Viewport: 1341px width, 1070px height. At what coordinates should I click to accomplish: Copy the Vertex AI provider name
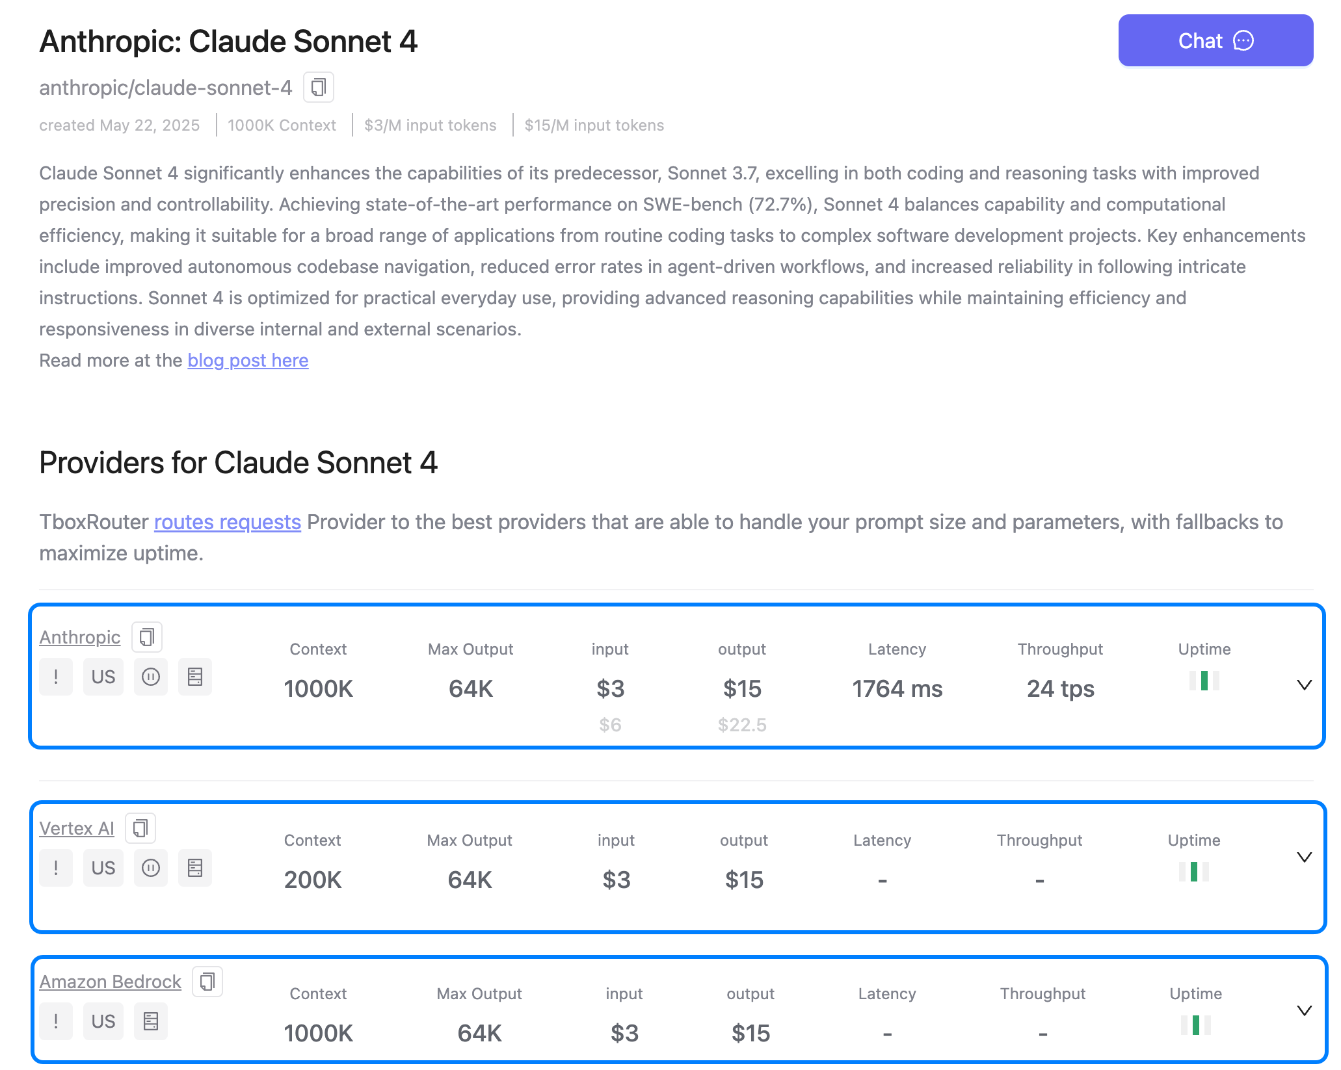[x=140, y=828]
